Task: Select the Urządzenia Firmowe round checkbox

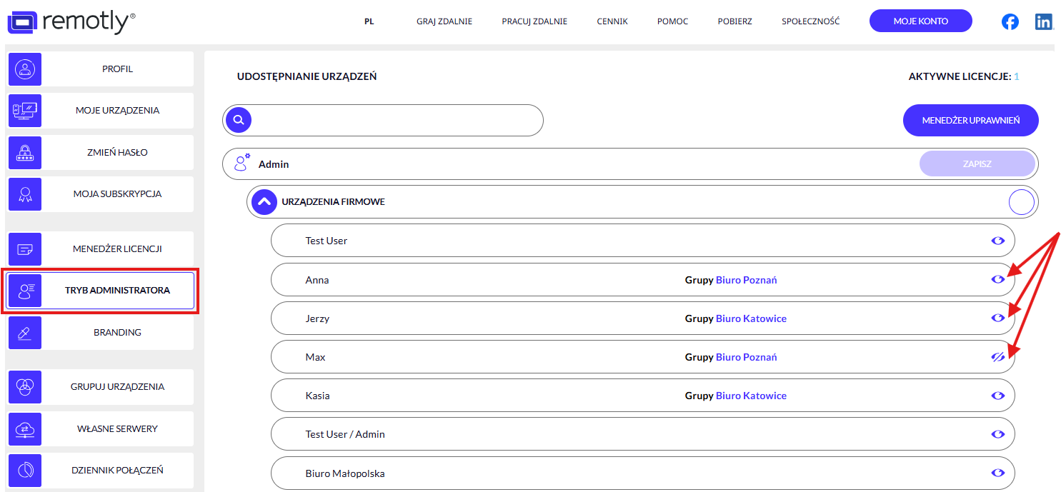Action: pyautogui.click(x=1021, y=202)
